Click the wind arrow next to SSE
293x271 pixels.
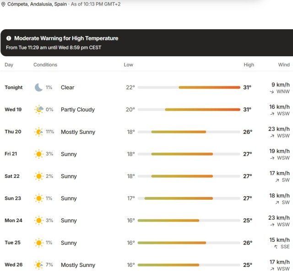coord(276,247)
